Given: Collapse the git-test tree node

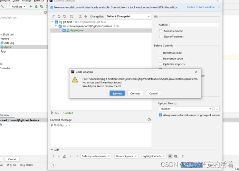Looking at the screenshot, I should pos(52,22).
